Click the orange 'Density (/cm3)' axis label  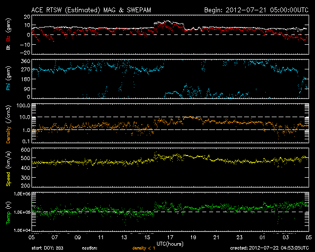[8, 124]
